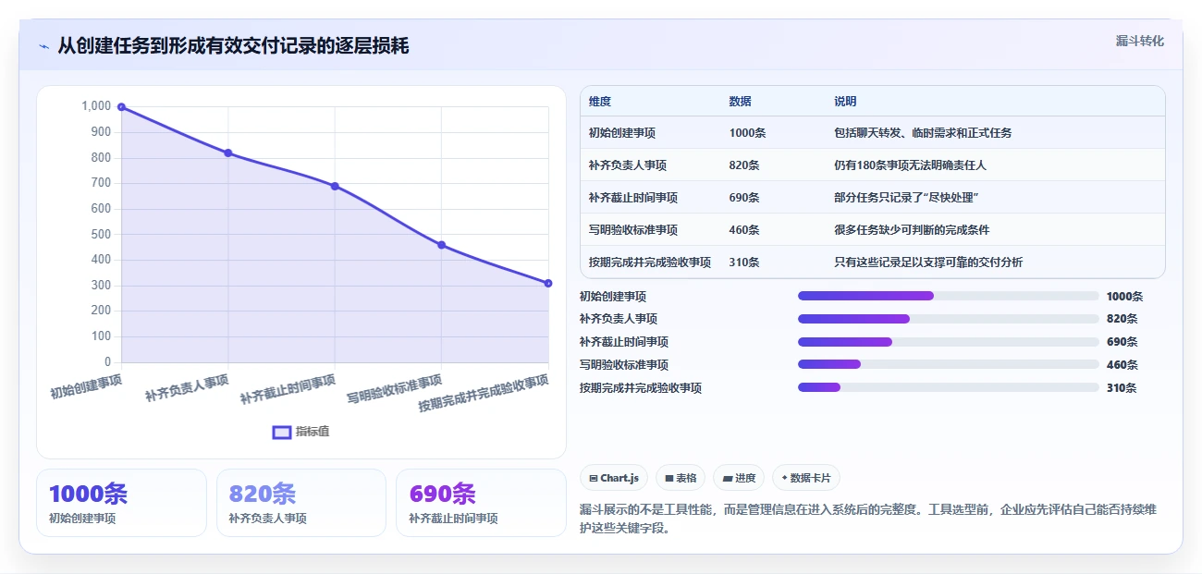Click the lightning icon beside the headline
Screen dimensions: 1202x574
click(43, 46)
